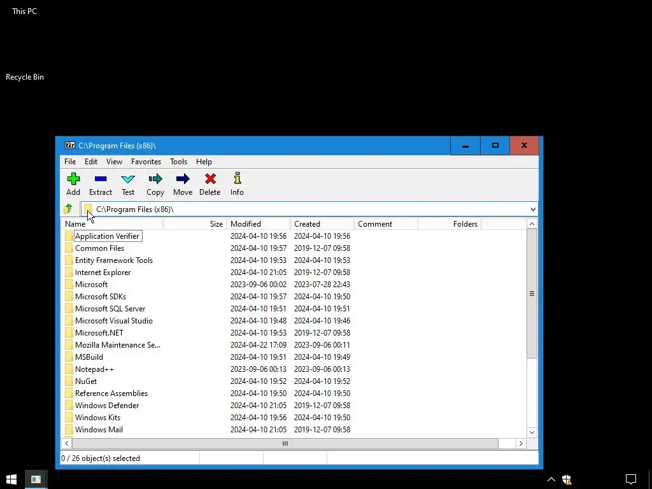652x489 pixels.
Task: Select the Notepad++ folder icon
Action: coord(69,369)
